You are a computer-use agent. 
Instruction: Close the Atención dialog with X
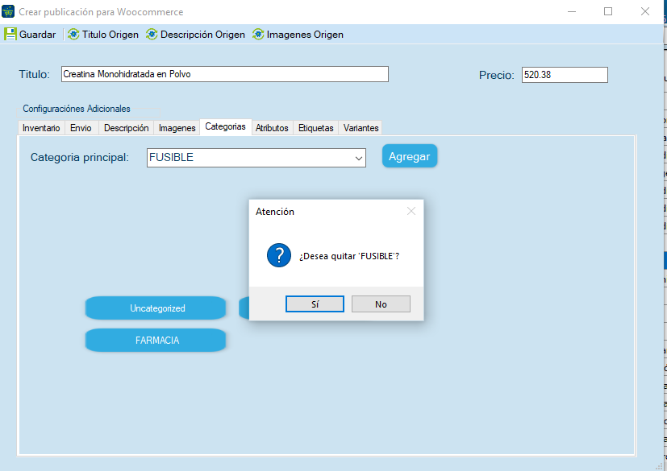coord(411,211)
